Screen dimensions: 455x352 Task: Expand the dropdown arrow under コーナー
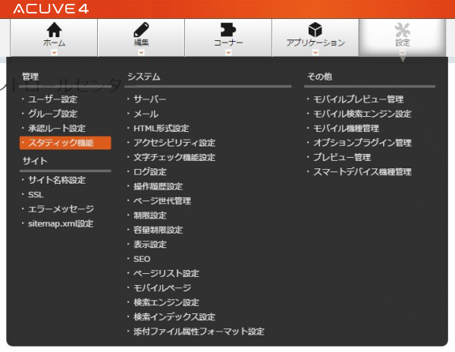(x=228, y=52)
